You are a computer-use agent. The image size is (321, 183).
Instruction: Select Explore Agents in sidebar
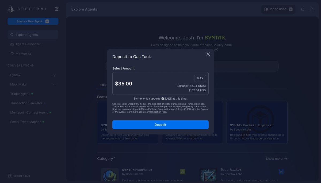33,35
